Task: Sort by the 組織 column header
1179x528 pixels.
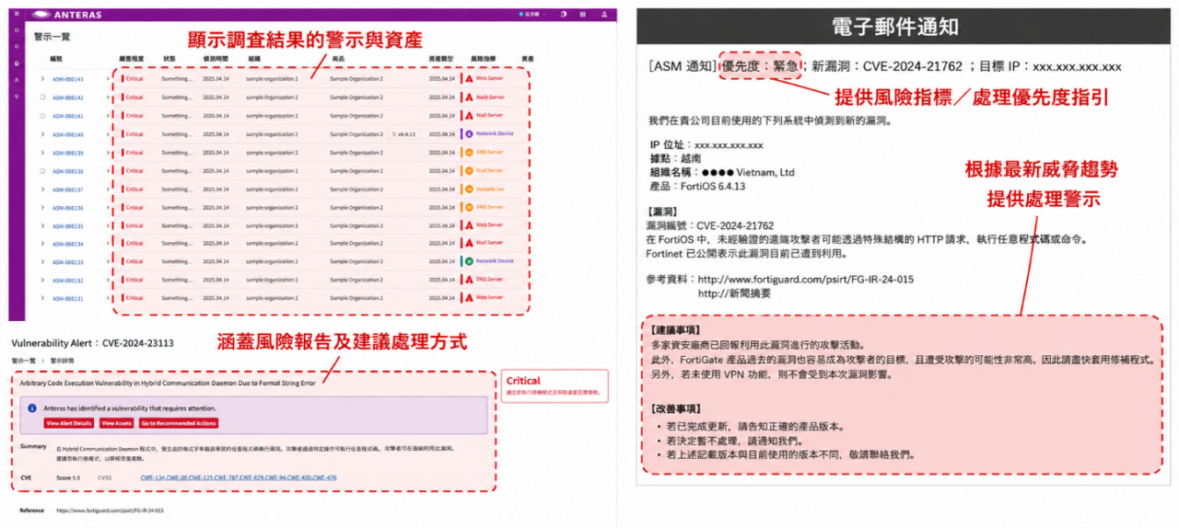Action: point(253,58)
